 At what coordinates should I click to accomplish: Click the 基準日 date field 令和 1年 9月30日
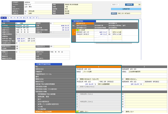tap(129, 13)
